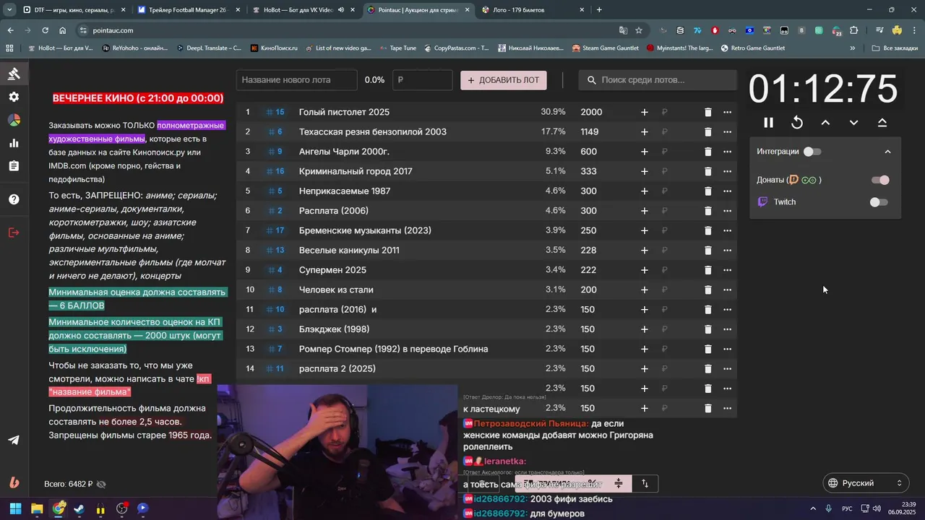Add more time with double up arrow

pyautogui.click(x=882, y=123)
